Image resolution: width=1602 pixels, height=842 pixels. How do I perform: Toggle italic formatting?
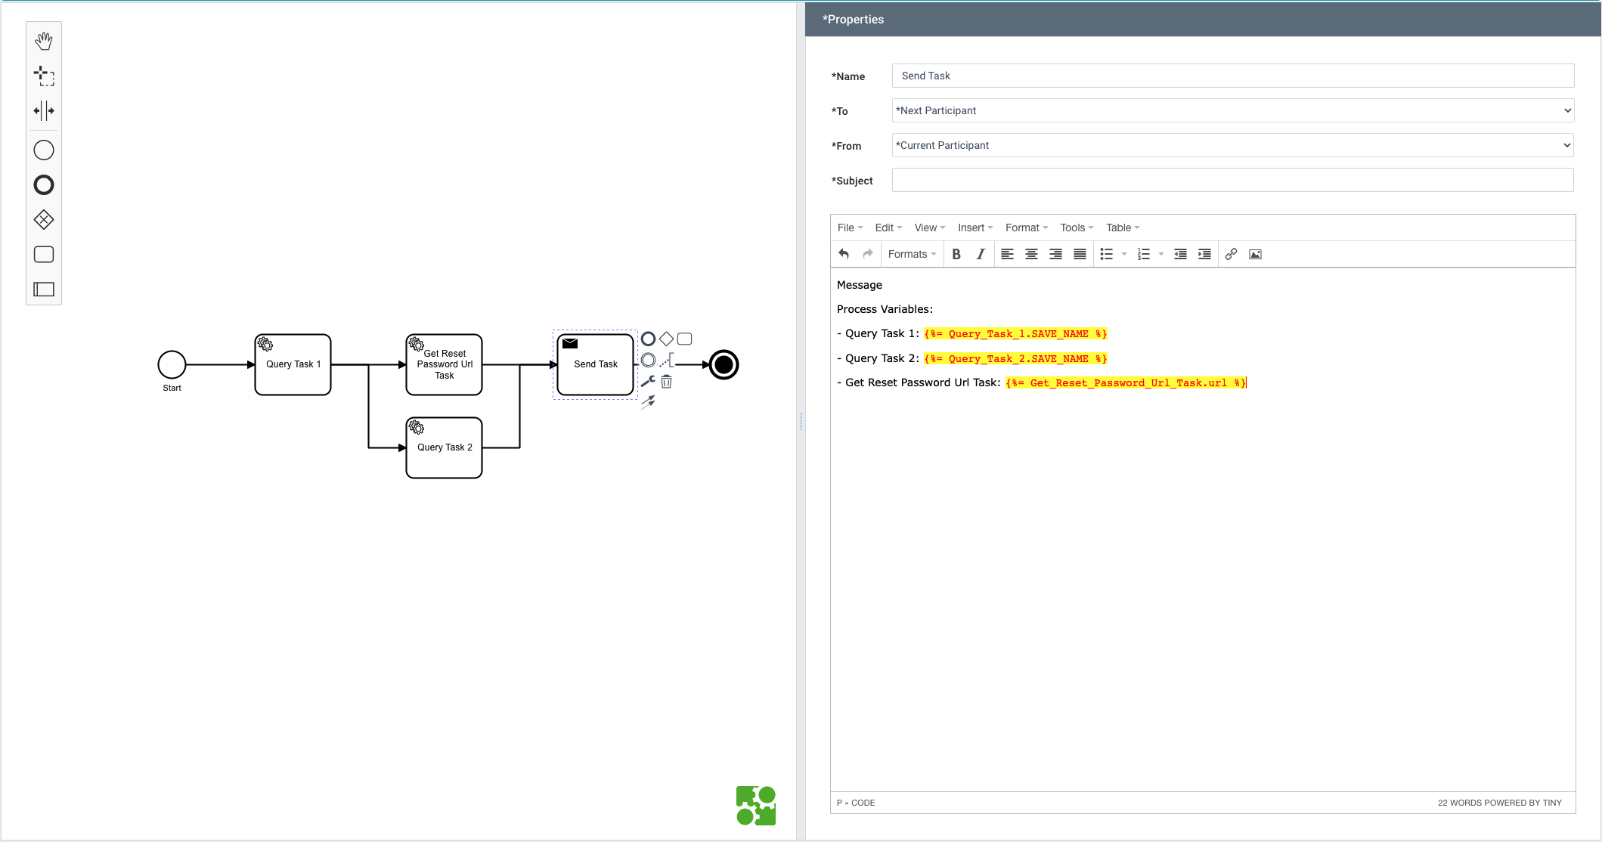[x=981, y=254]
